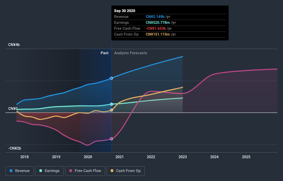Click the pink Free Cash Flow dot

coord(71,171)
